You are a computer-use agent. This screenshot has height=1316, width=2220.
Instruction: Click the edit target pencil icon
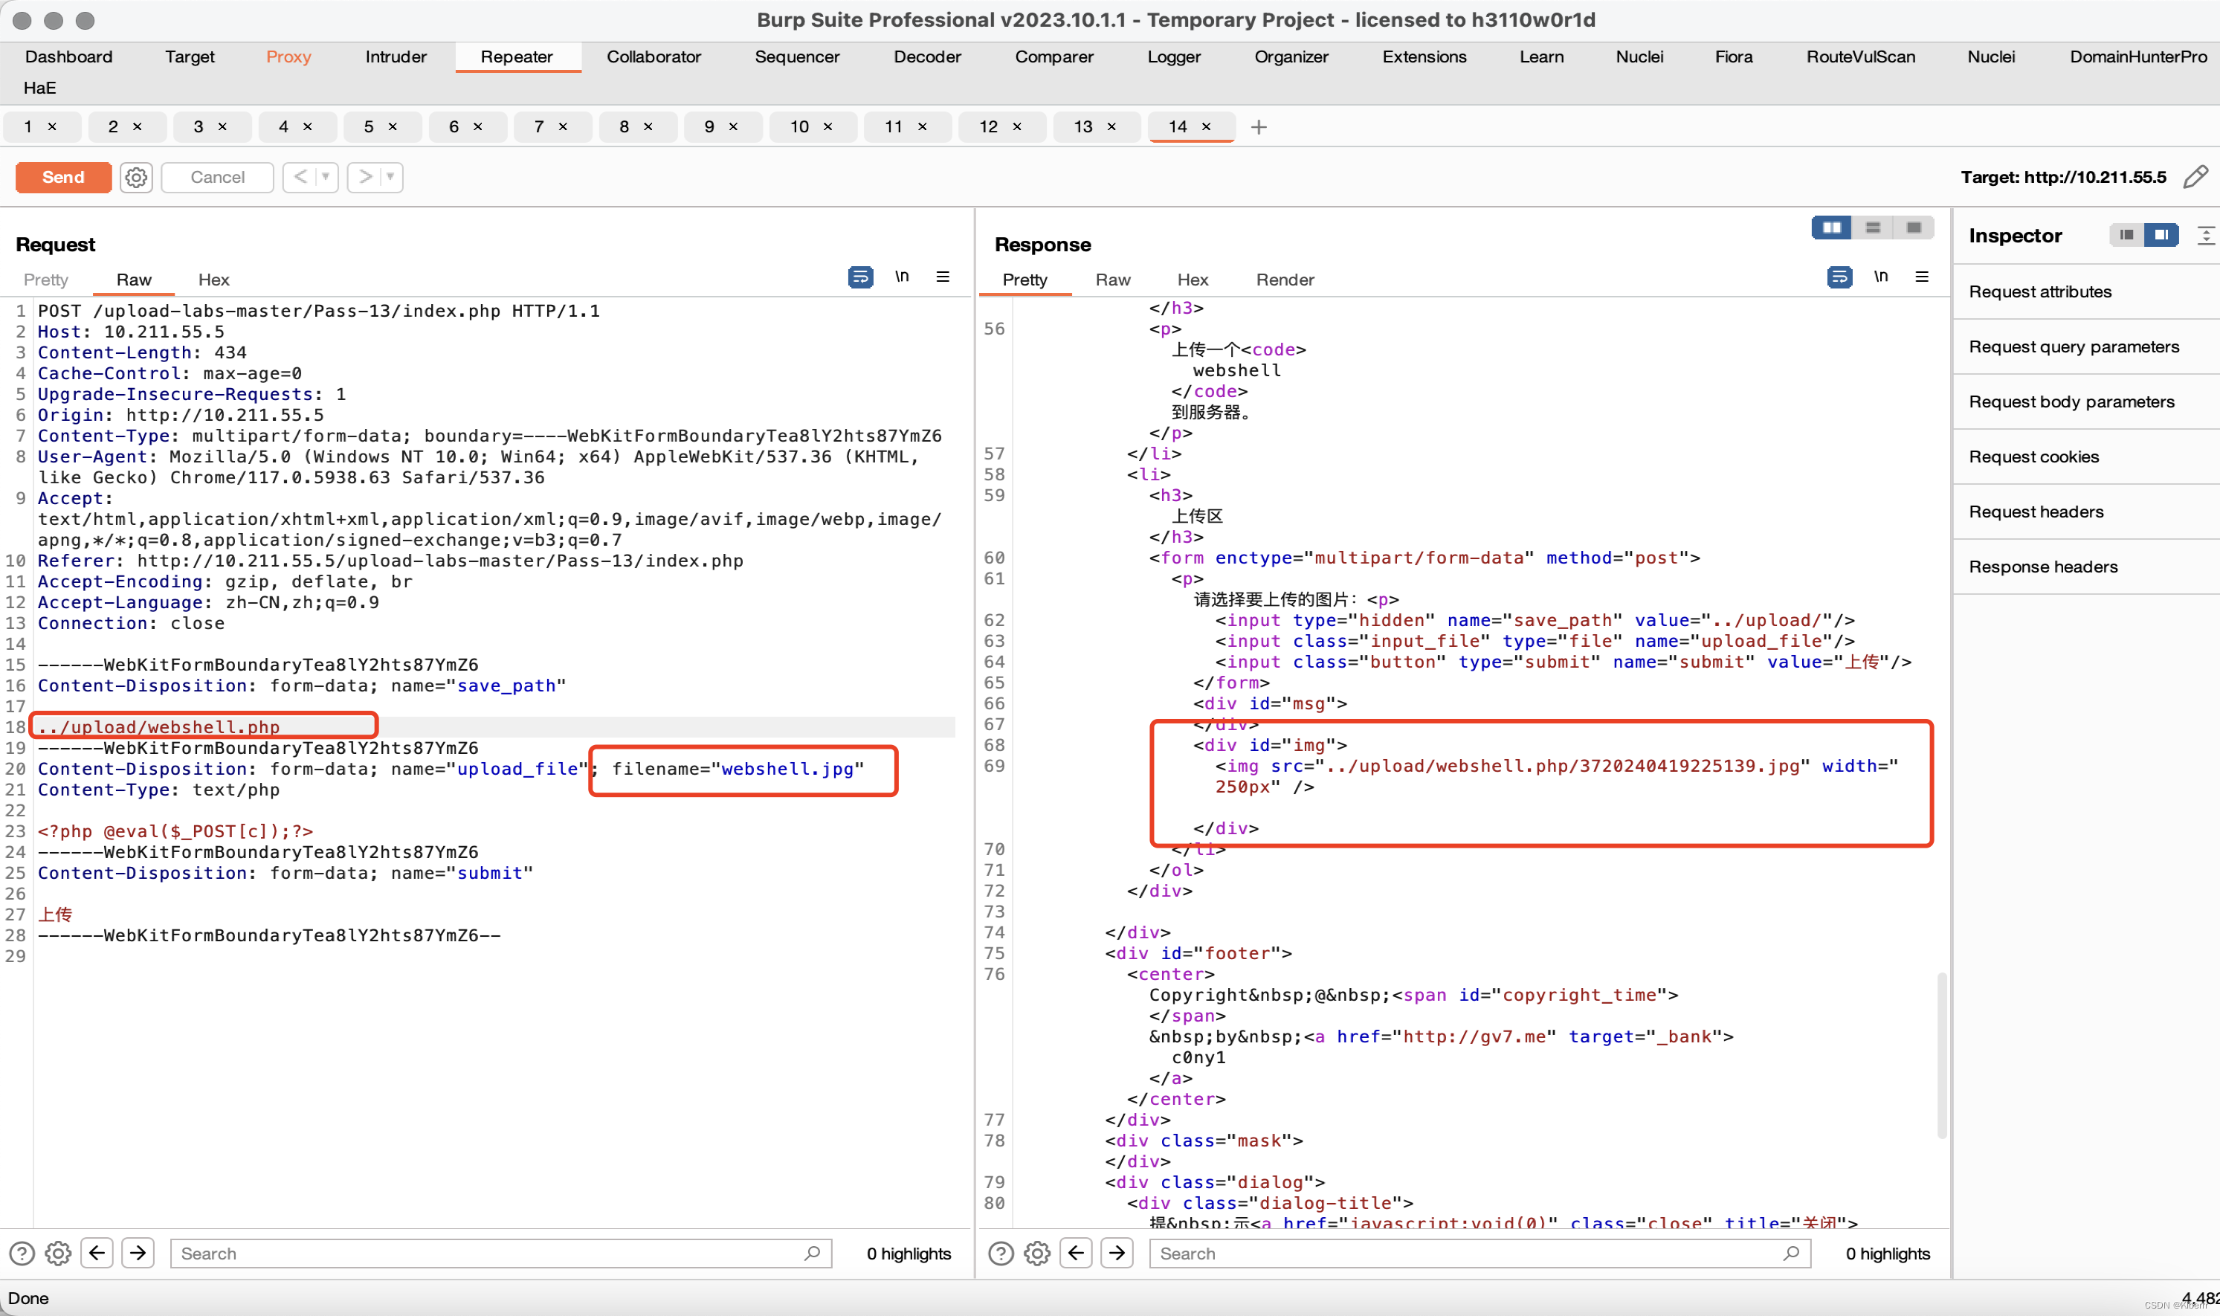point(2195,178)
